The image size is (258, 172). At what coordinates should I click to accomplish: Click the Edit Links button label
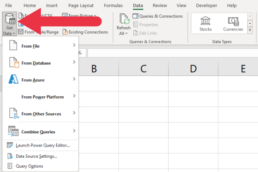(x=148, y=33)
